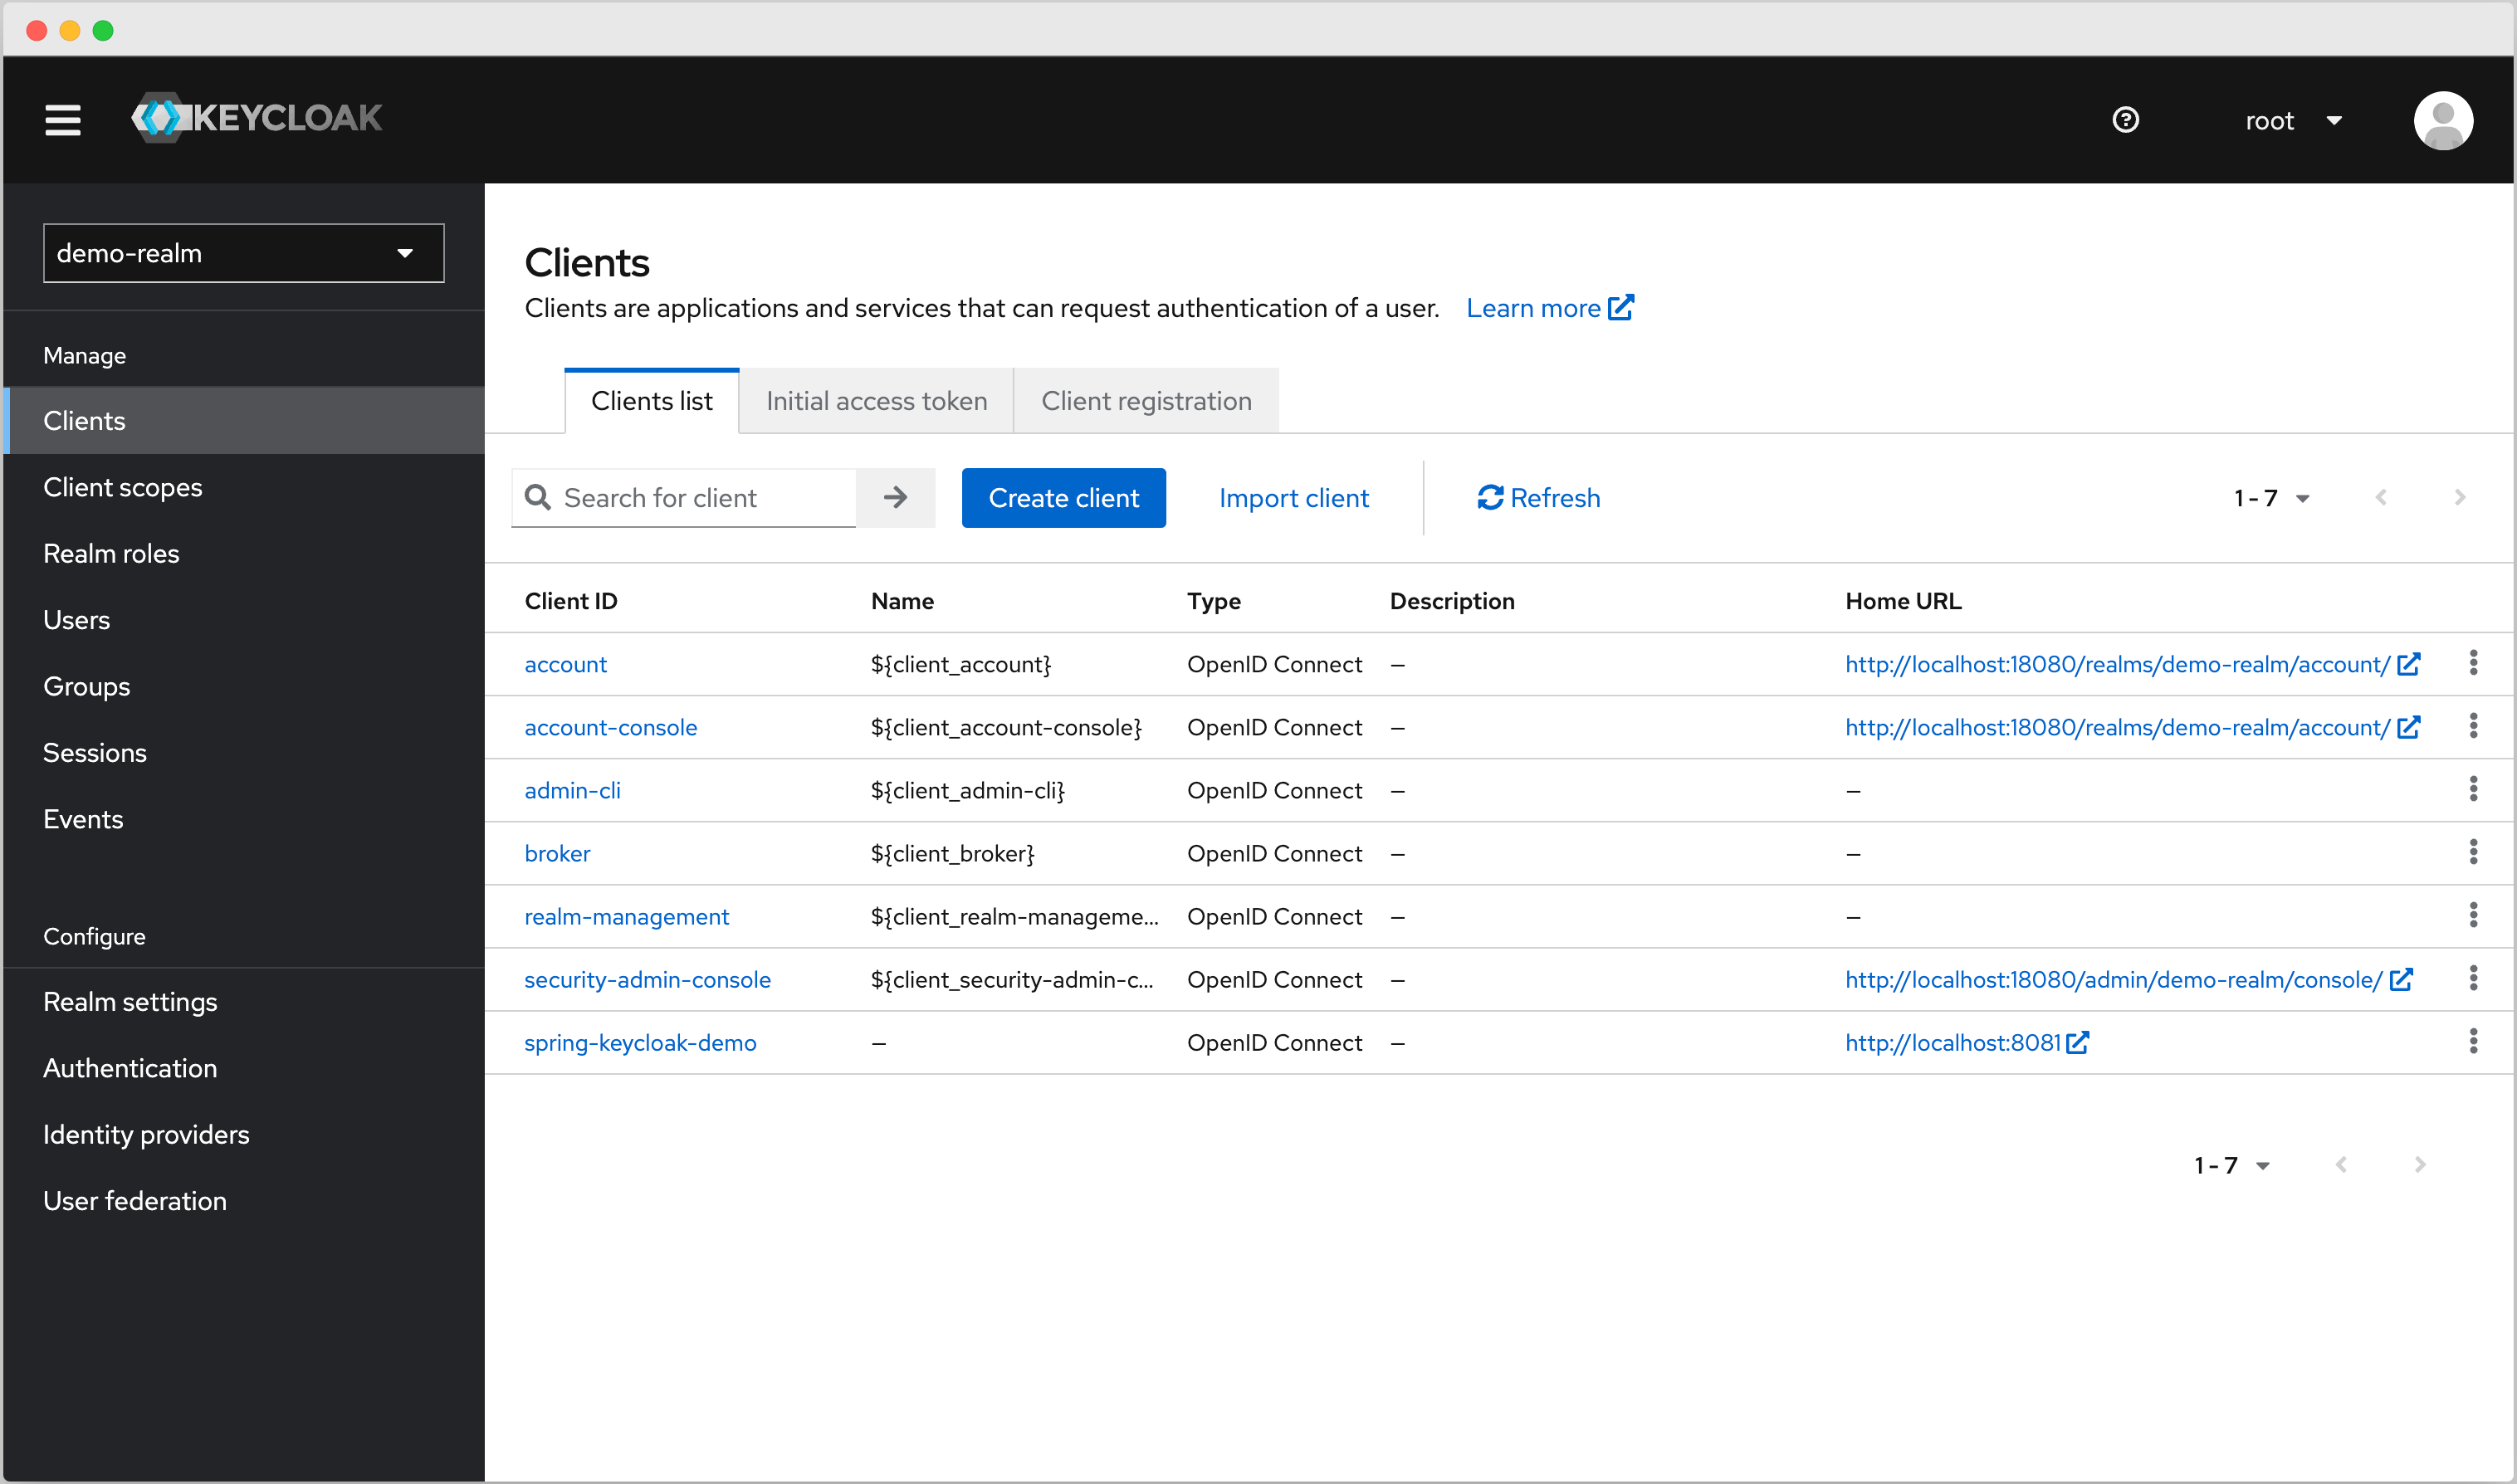Image resolution: width=2517 pixels, height=1484 pixels.
Task: Open the spring-keycloak-demo client link
Action: (x=639, y=1041)
